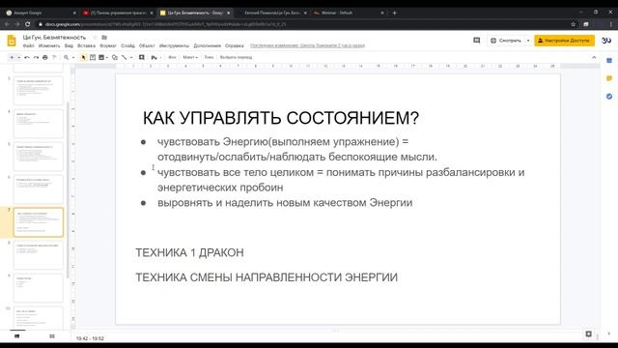
Task: Click the Add comment toolbar icon
Action: [142, 57]
